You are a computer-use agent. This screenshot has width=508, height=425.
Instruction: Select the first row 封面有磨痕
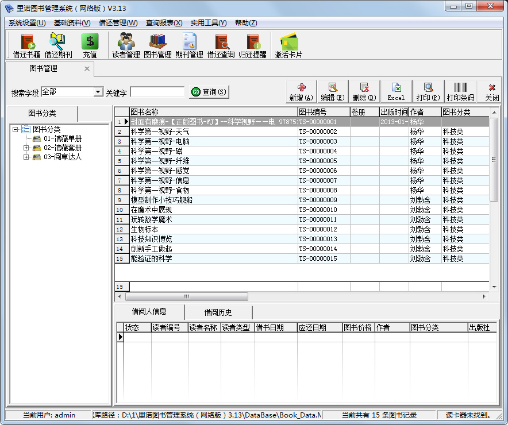[302, 122]
